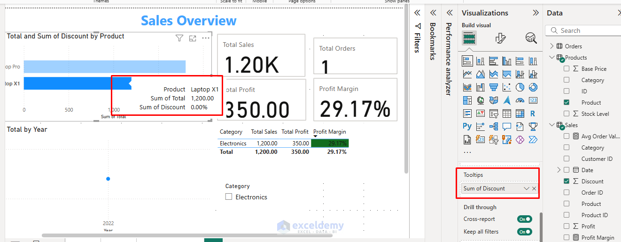
Task: Expand the Performance analyzer pane
Action: pos(449,13)
